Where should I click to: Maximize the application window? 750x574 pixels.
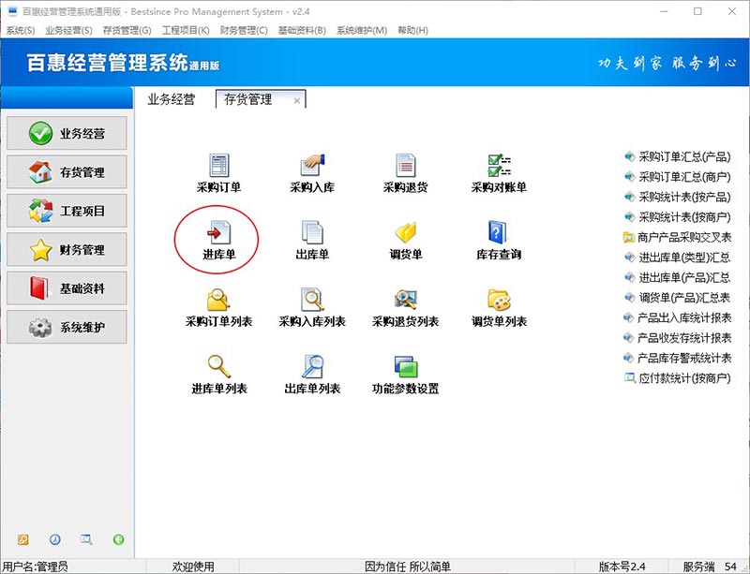[697, 11]
